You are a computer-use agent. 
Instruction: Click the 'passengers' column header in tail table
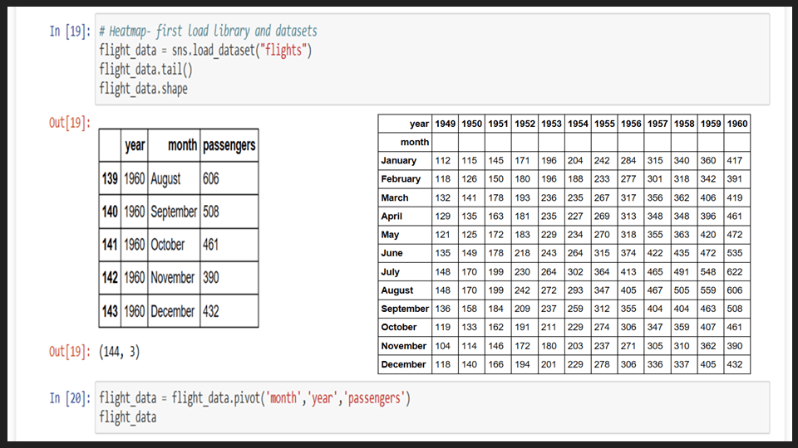(229, 145)
